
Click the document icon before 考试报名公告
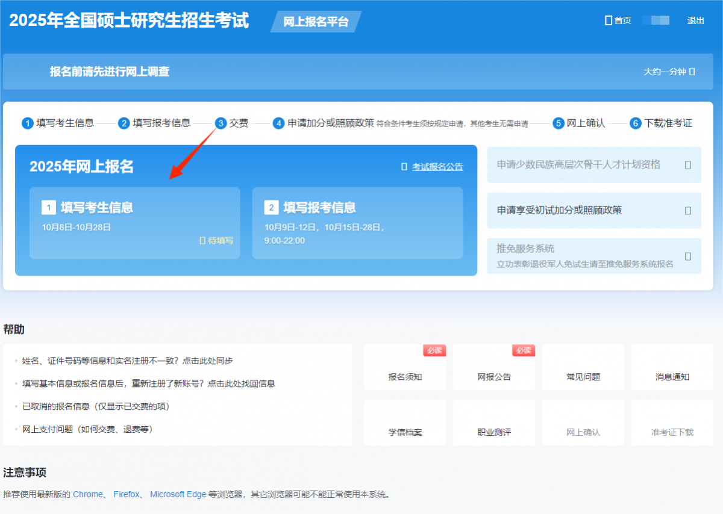pos(404,167)
